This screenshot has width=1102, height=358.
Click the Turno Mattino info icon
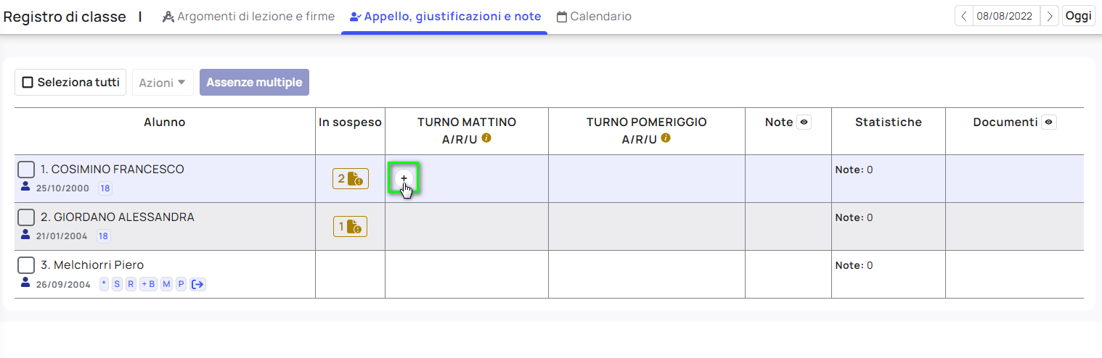[x=486, y=138]
